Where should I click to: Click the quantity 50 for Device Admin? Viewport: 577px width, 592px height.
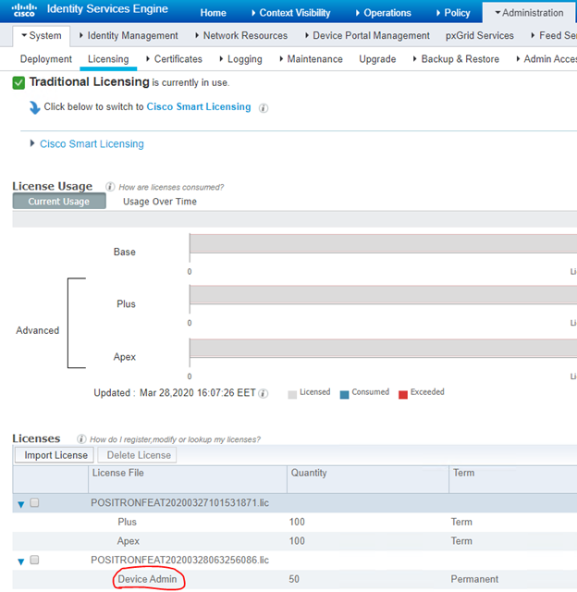pyautogui.click(x=294, y=579)
